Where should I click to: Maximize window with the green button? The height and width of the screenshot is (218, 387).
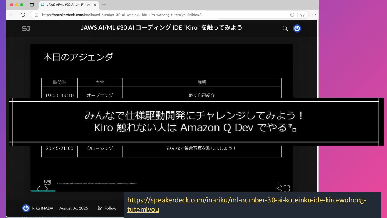[22, 5]
